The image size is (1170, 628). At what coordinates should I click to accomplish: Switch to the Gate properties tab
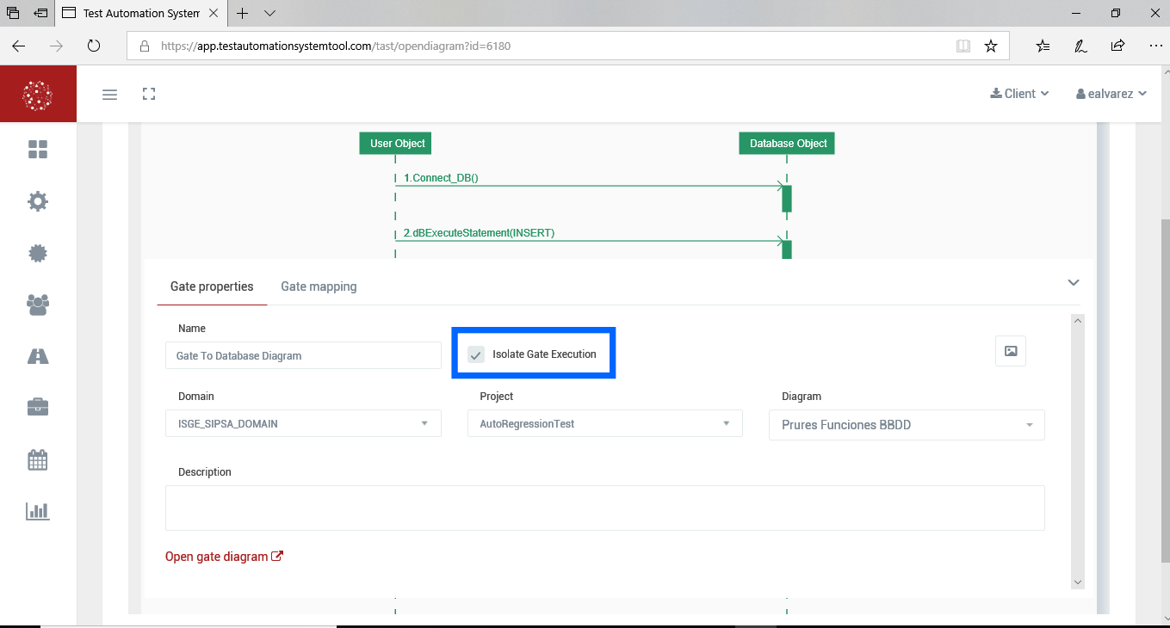coord(212,286)
